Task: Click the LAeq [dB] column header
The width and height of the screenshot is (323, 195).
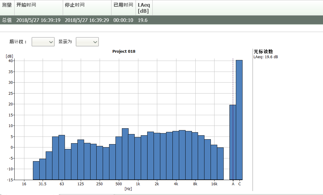Action: pyautogui.click(x=144, y=8)
